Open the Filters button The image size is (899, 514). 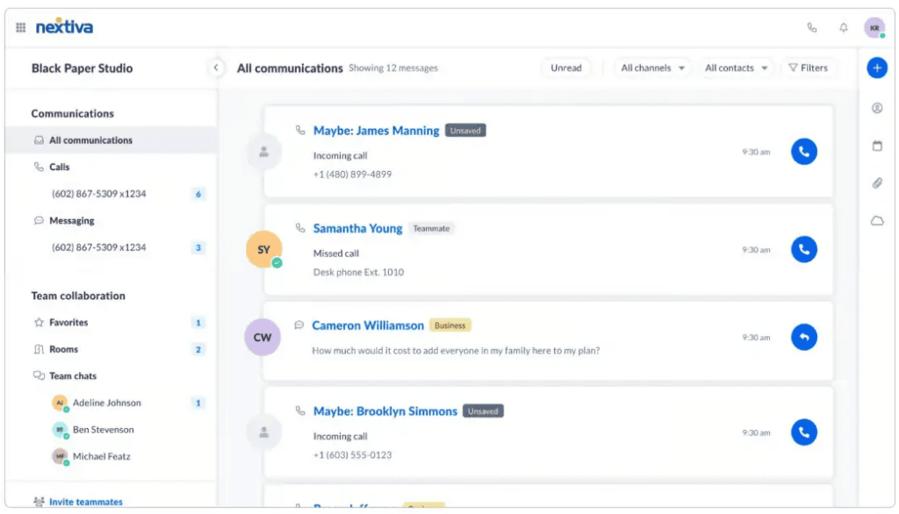[809, 68]
